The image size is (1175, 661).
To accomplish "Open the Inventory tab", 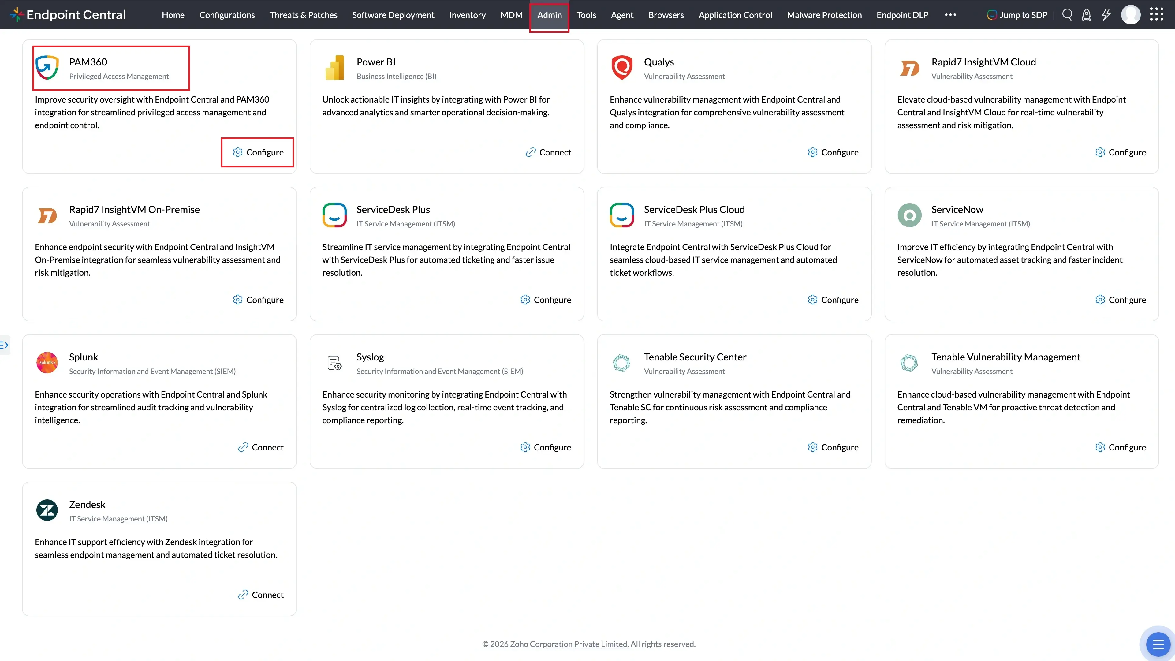I will point(467,15).
